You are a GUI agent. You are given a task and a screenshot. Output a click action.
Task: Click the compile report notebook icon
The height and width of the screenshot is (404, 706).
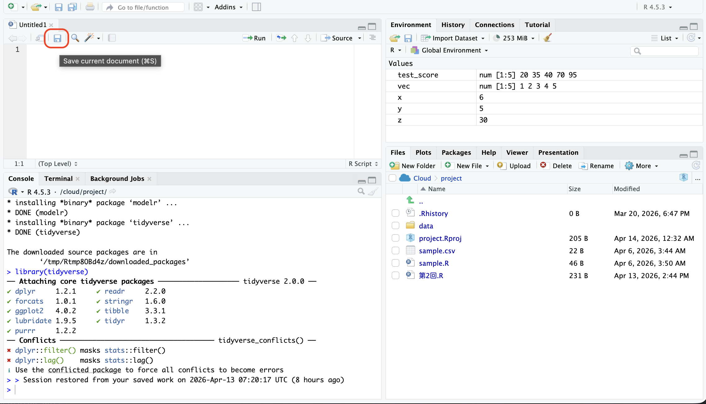point(112,38)
